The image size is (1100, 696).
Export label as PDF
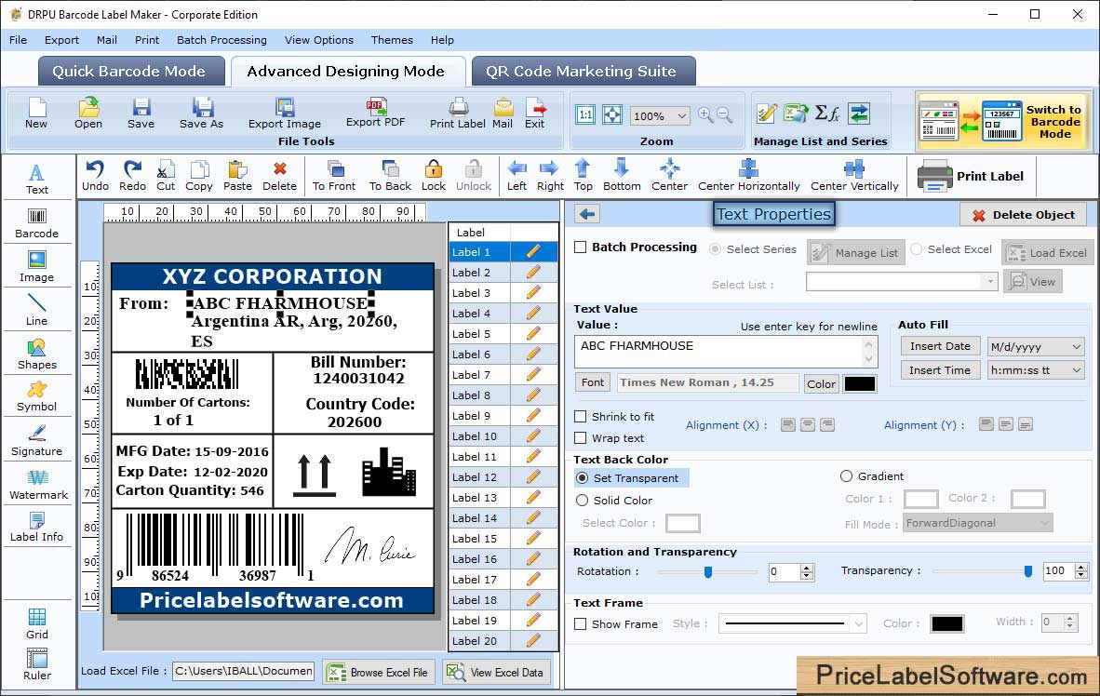tap(375, 113)
